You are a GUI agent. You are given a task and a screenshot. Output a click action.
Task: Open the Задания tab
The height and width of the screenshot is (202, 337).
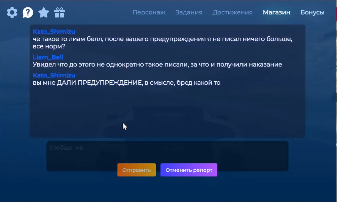(189, 12)
